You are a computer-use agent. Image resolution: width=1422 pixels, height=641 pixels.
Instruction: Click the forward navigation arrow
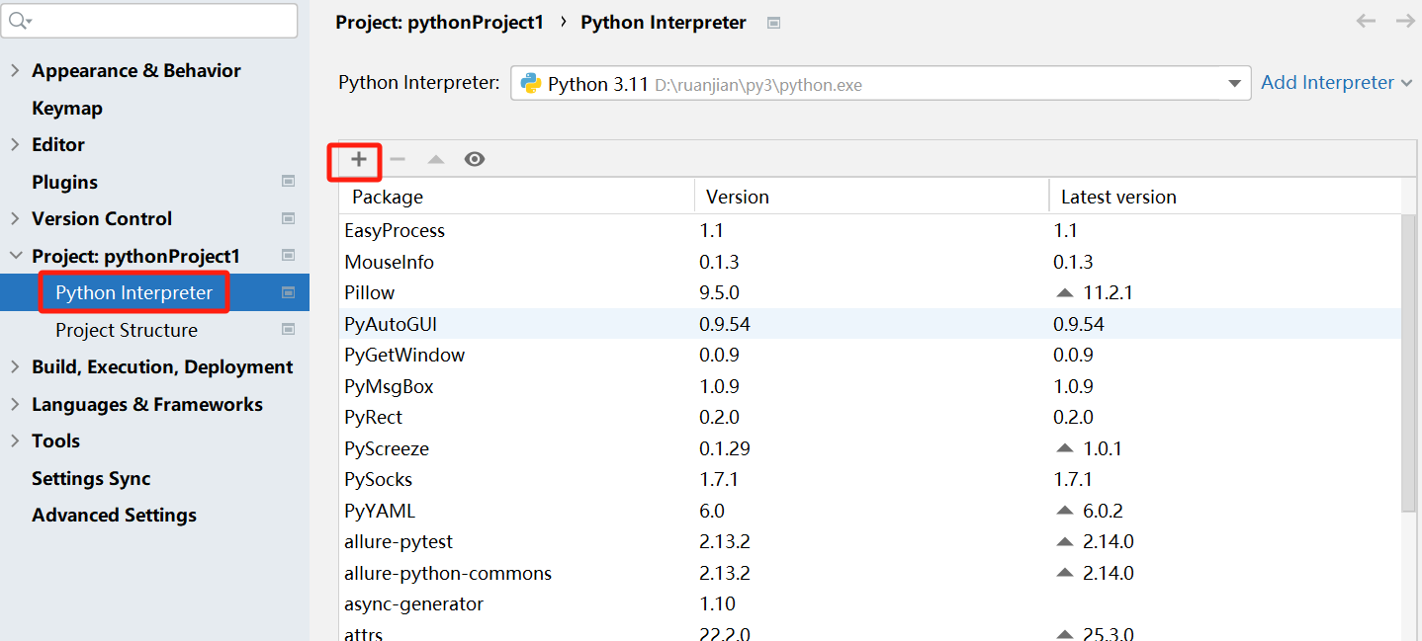click(1404, 21)
